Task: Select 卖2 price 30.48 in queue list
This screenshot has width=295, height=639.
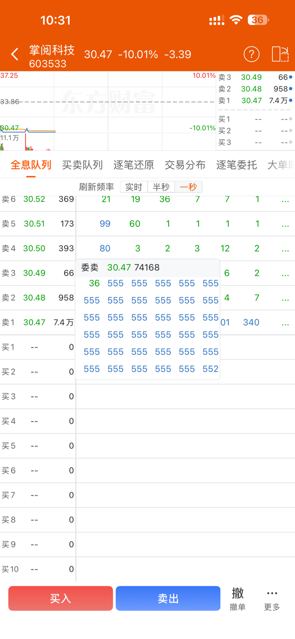Action: 34,297
